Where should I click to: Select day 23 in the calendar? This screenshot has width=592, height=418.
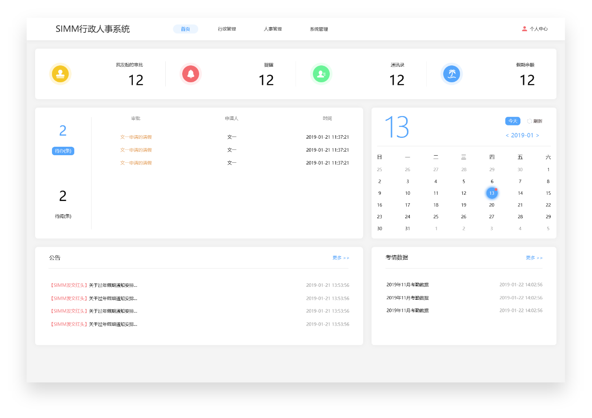click(380, 217)
